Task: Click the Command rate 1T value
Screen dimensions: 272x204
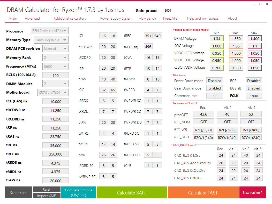Action: tap(215, 96)
